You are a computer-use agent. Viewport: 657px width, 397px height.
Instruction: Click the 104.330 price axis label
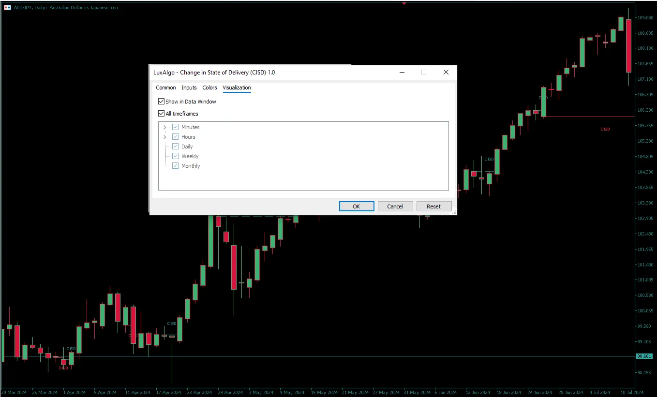pos(645,172)
